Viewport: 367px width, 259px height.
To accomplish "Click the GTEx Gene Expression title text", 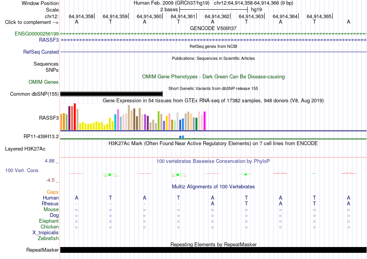I will point(213,100).
